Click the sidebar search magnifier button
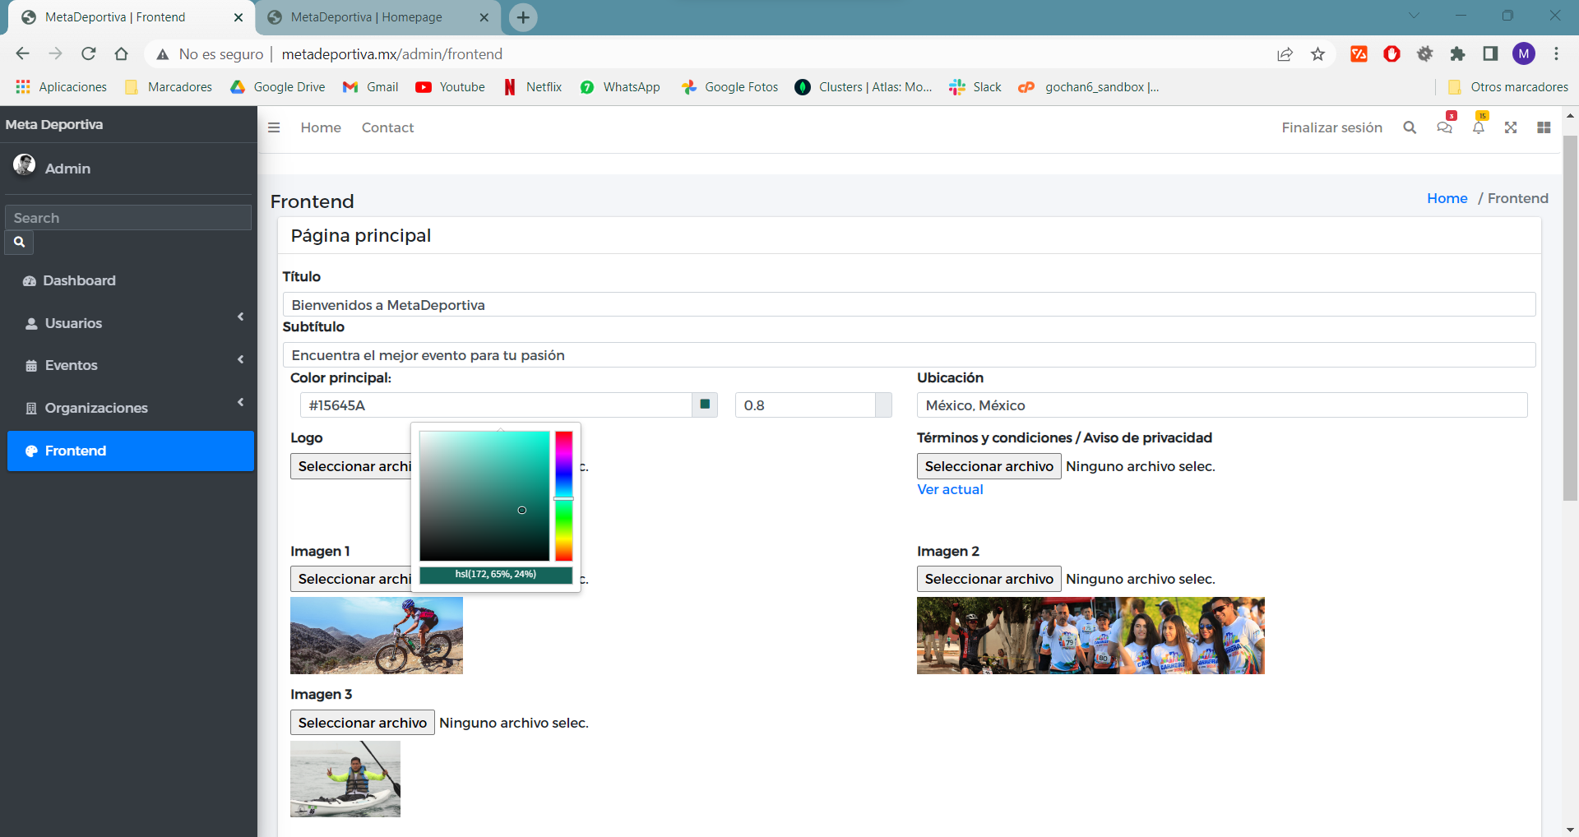The image size is (1579, 837). [x=19, y=243]
